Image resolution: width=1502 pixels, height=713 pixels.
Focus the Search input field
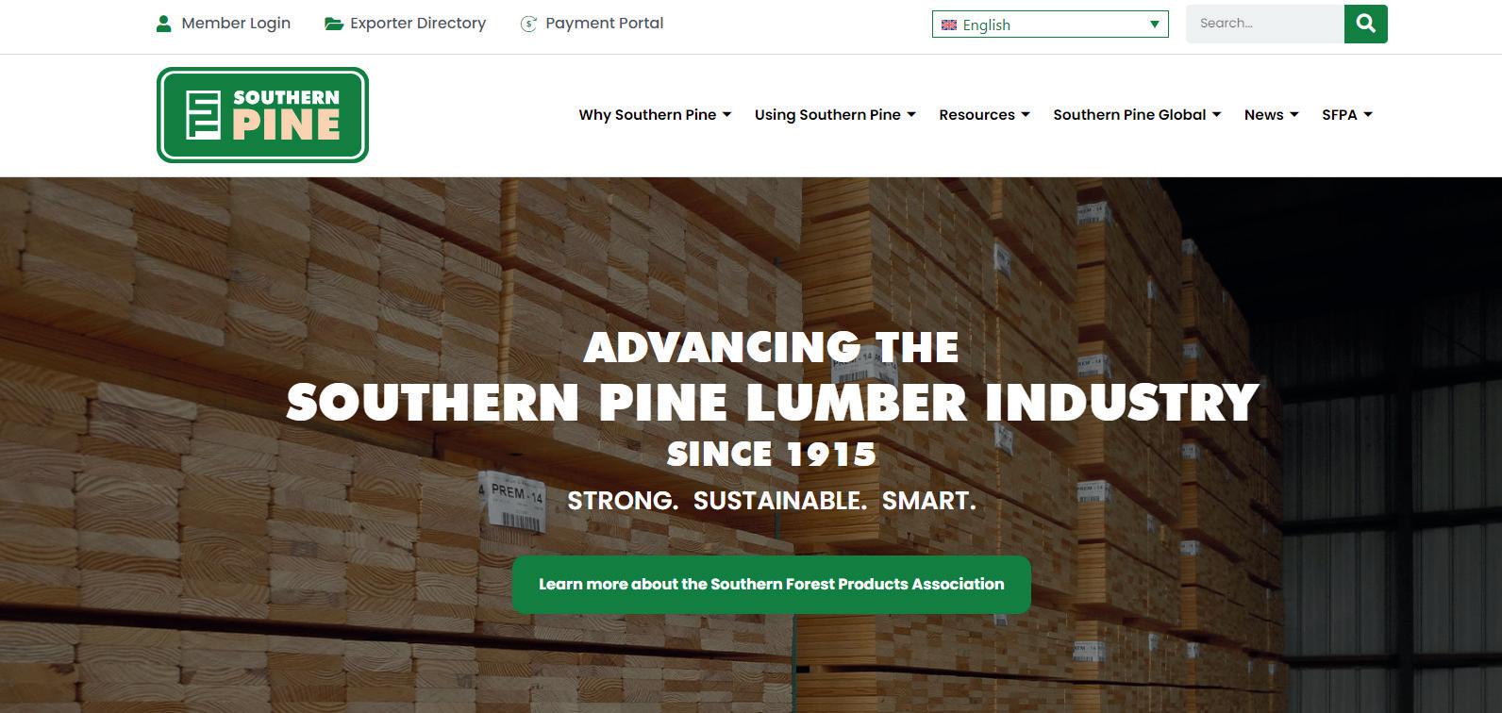[x=1264, y=24]
